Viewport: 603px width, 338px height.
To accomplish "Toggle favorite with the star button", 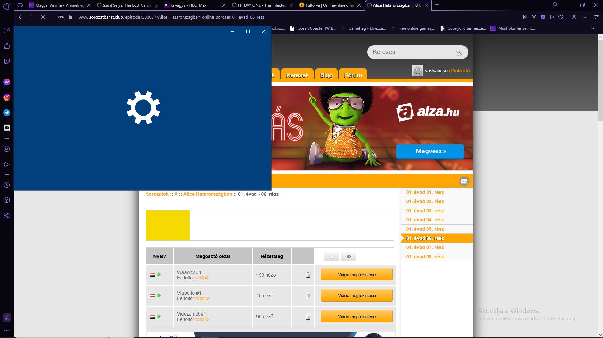I will 332,257.
